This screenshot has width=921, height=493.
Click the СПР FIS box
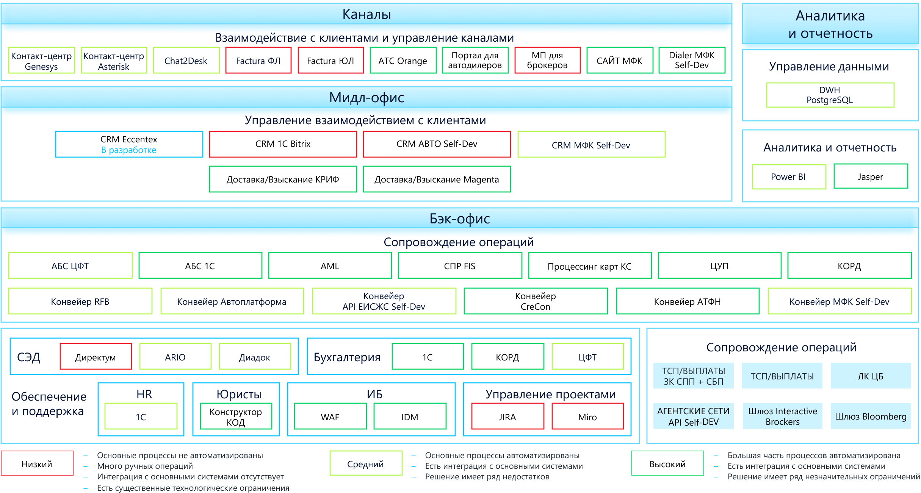coord(460,266)
